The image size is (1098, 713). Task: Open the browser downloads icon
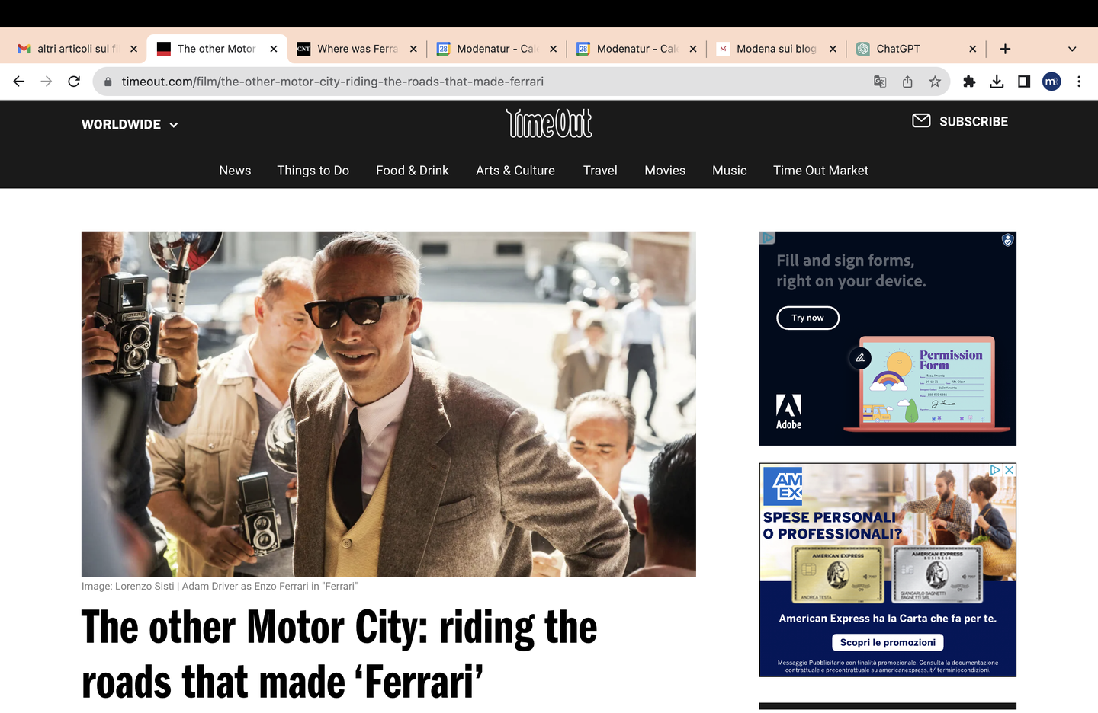pyautogui.click(x=997, y=82)
